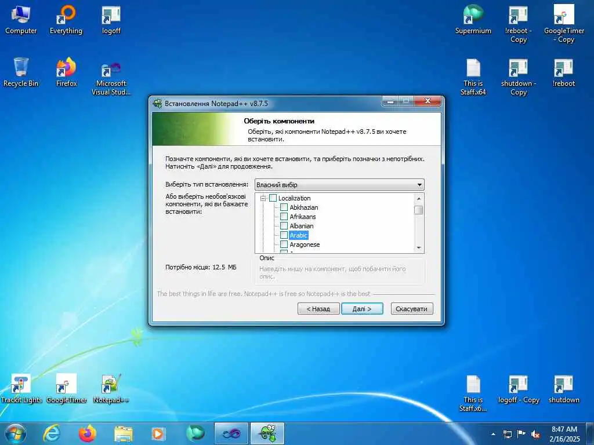
Task: Show hidden system tray icons arrow
Action: pos(493,434)
